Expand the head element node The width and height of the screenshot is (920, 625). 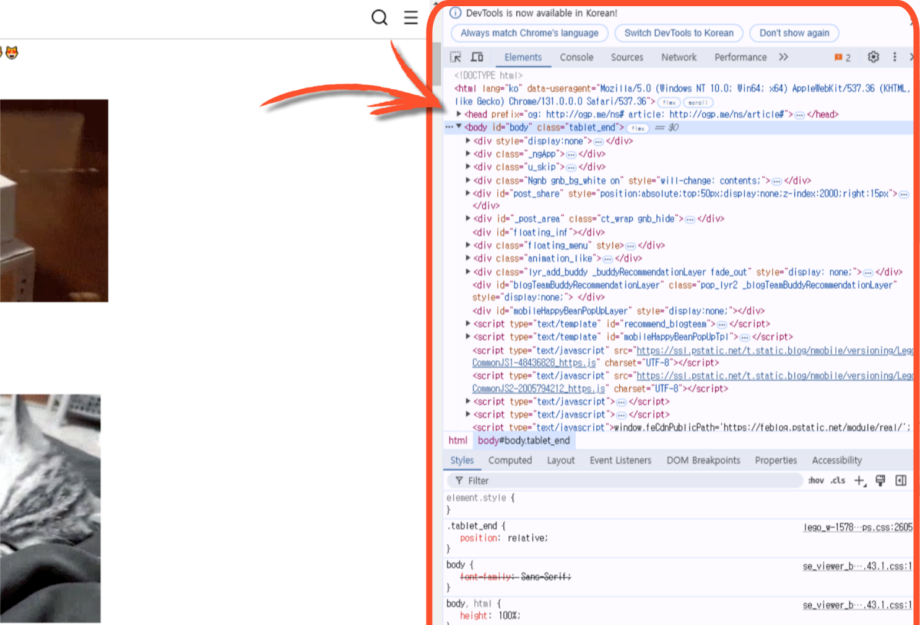(459, 114)
